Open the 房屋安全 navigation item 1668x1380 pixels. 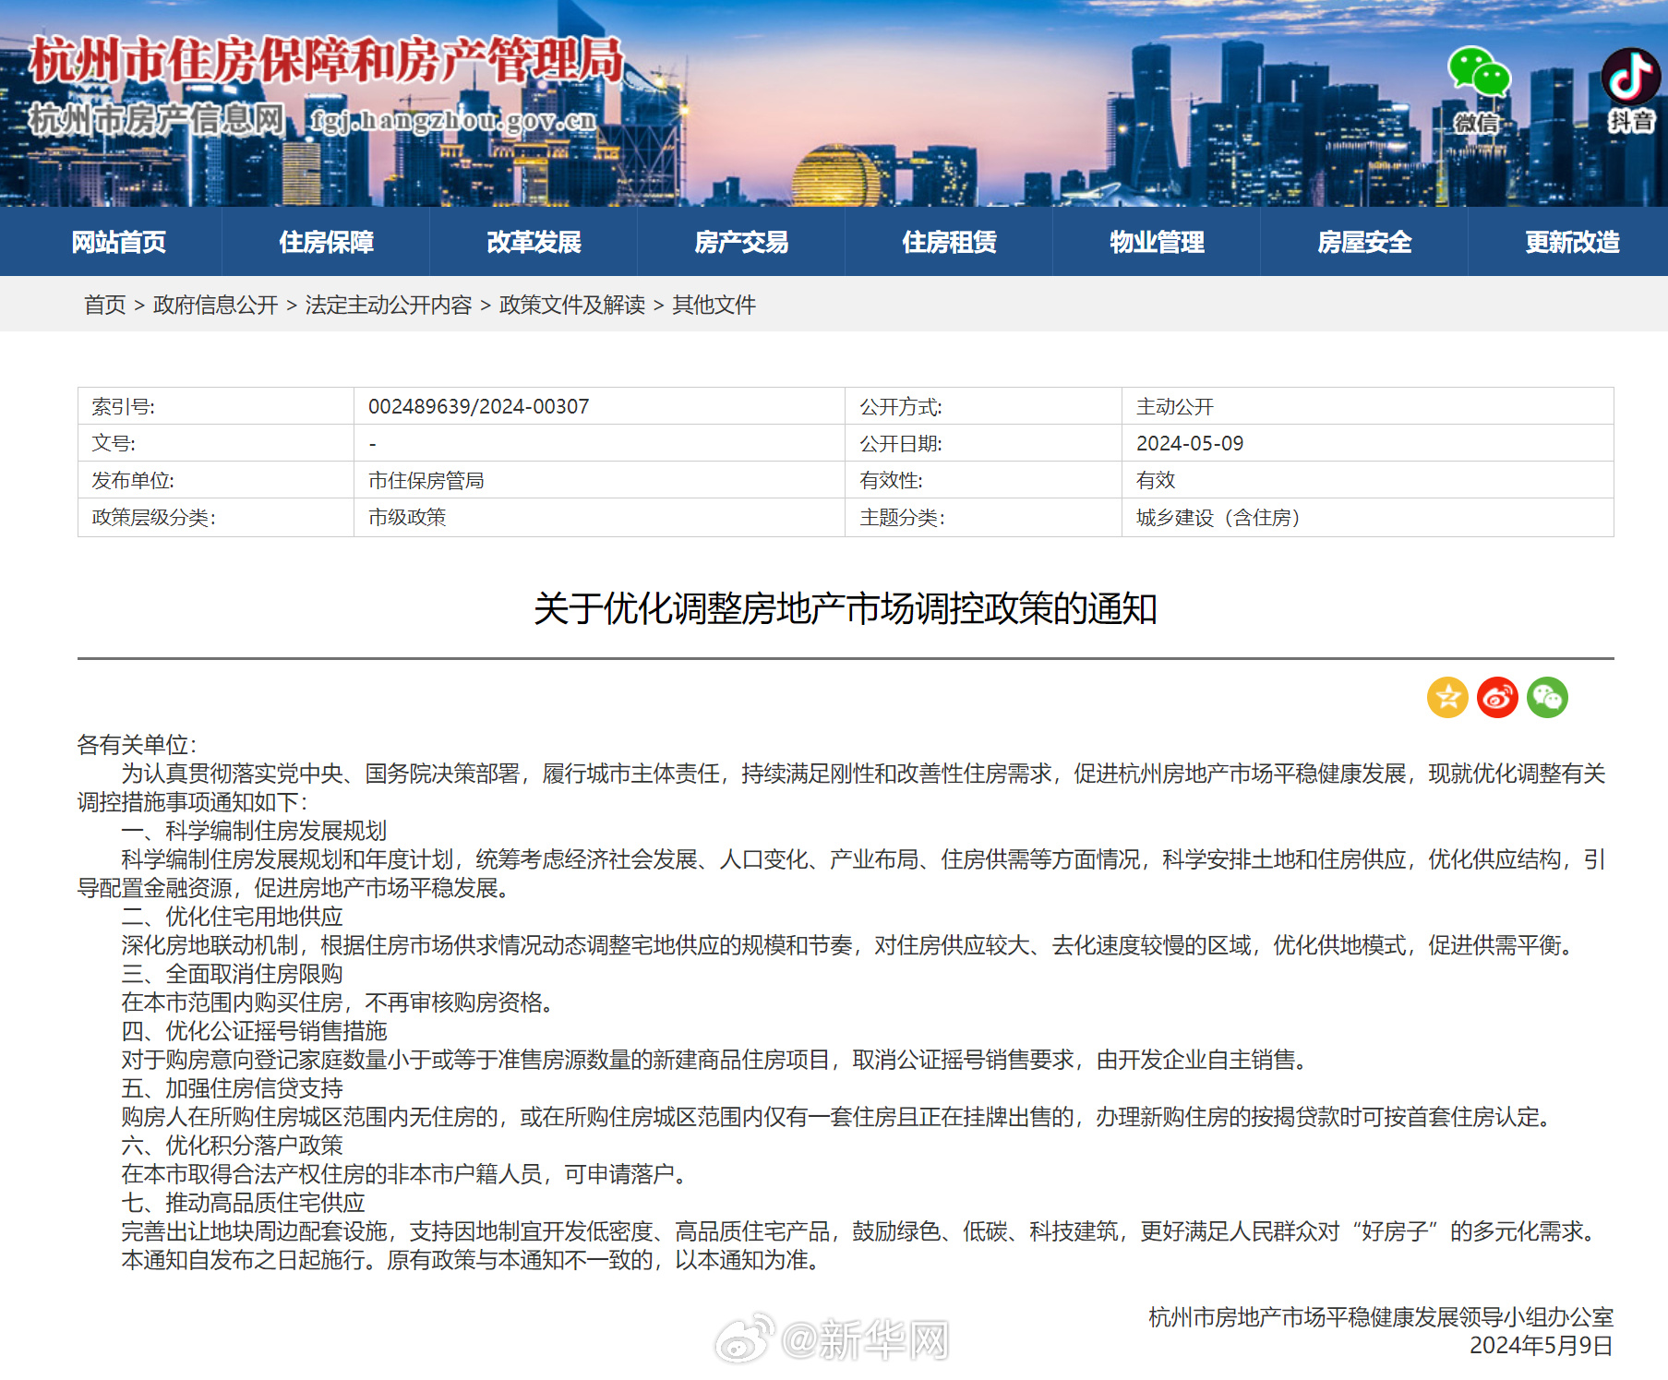click(x=1364, y=242)
